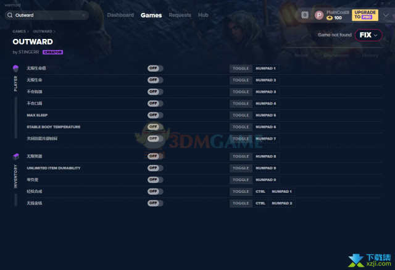Enable the switch for the NUMPAD 4 cheat
395x270 pixels.
[x=155, y=103]
